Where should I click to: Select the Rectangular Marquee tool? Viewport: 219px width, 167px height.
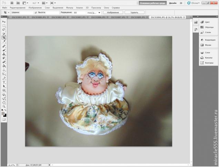4,26
